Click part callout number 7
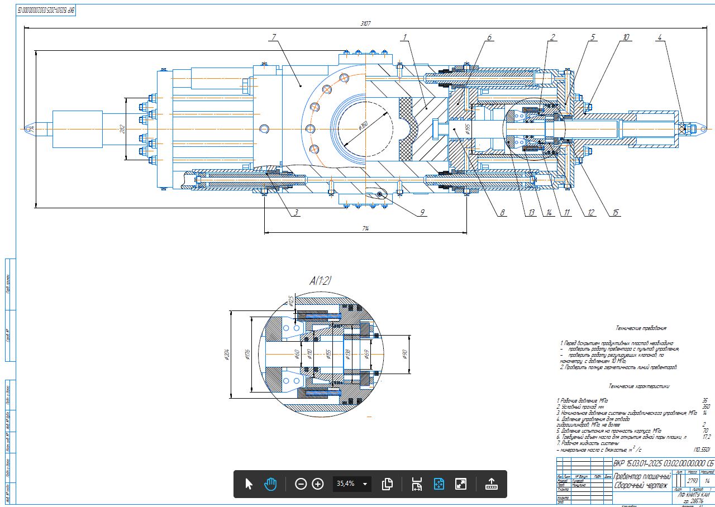The width and height of the screenshot is (715, 507). [x=274, y=37]
